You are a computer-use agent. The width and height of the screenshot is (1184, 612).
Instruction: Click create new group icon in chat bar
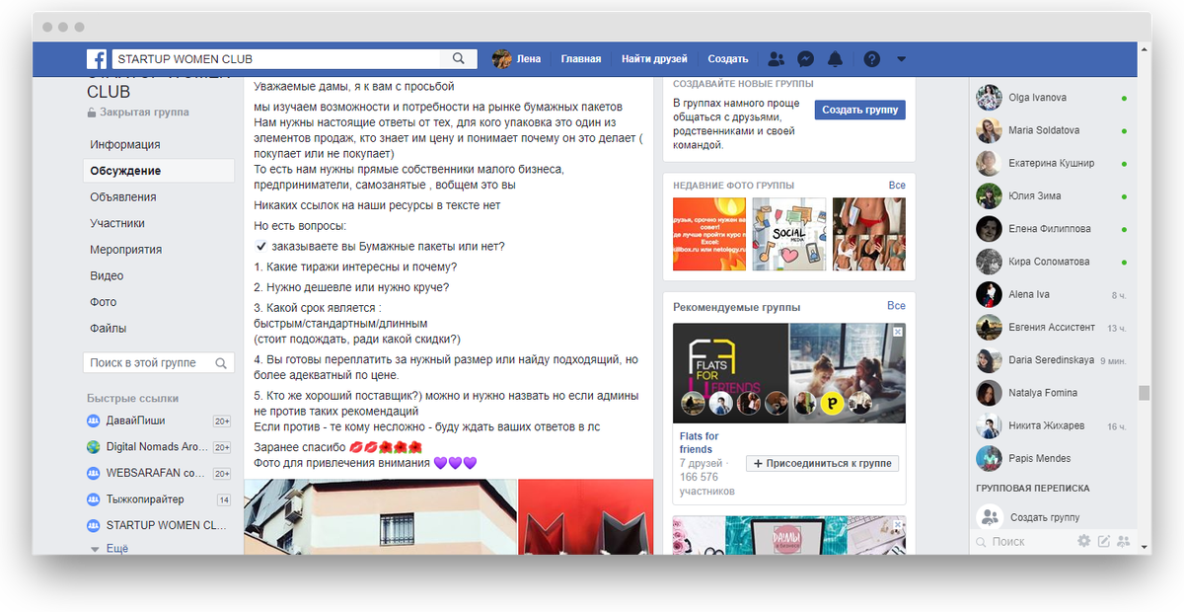[x=1123, y=541]
